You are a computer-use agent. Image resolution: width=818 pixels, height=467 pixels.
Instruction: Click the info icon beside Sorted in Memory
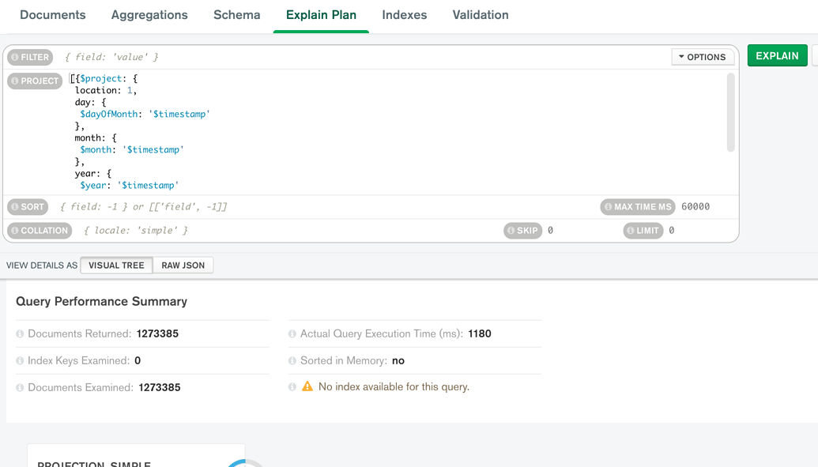(292, 360)
